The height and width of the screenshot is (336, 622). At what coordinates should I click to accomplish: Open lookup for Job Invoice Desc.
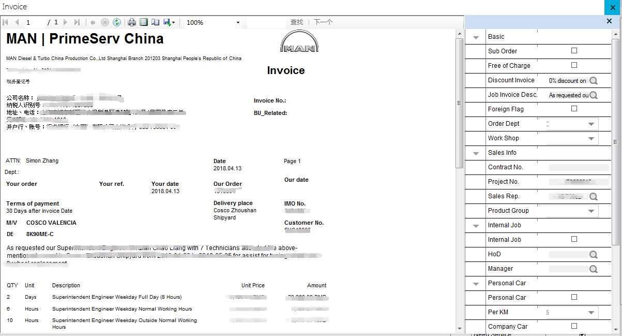tap(594, 95)
